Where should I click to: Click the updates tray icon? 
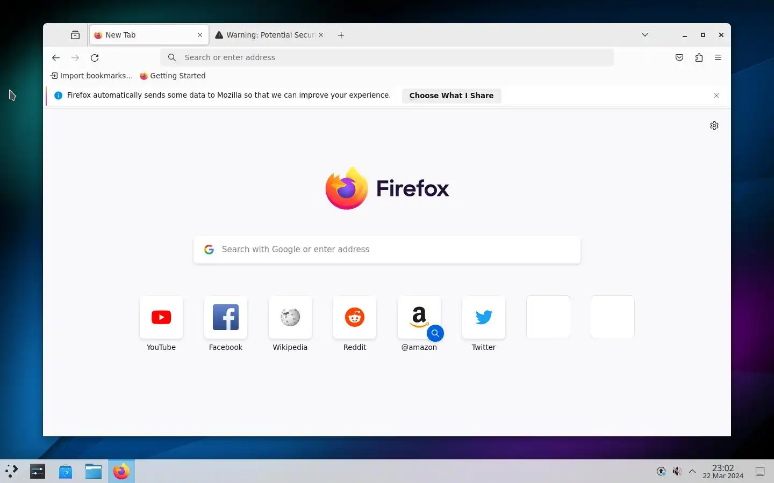[x=661, y=471]
